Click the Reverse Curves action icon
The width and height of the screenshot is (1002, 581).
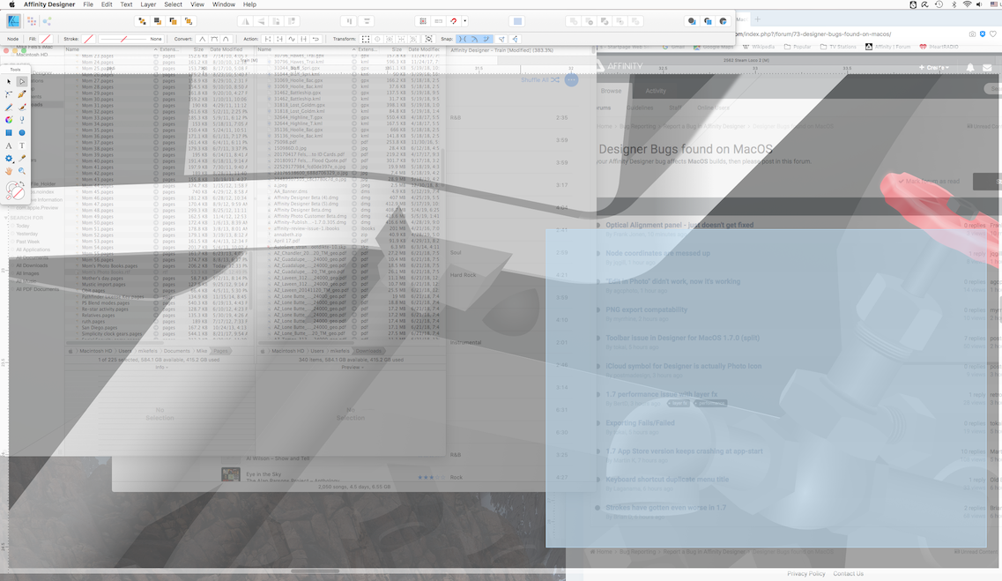[x=315, y=39]
